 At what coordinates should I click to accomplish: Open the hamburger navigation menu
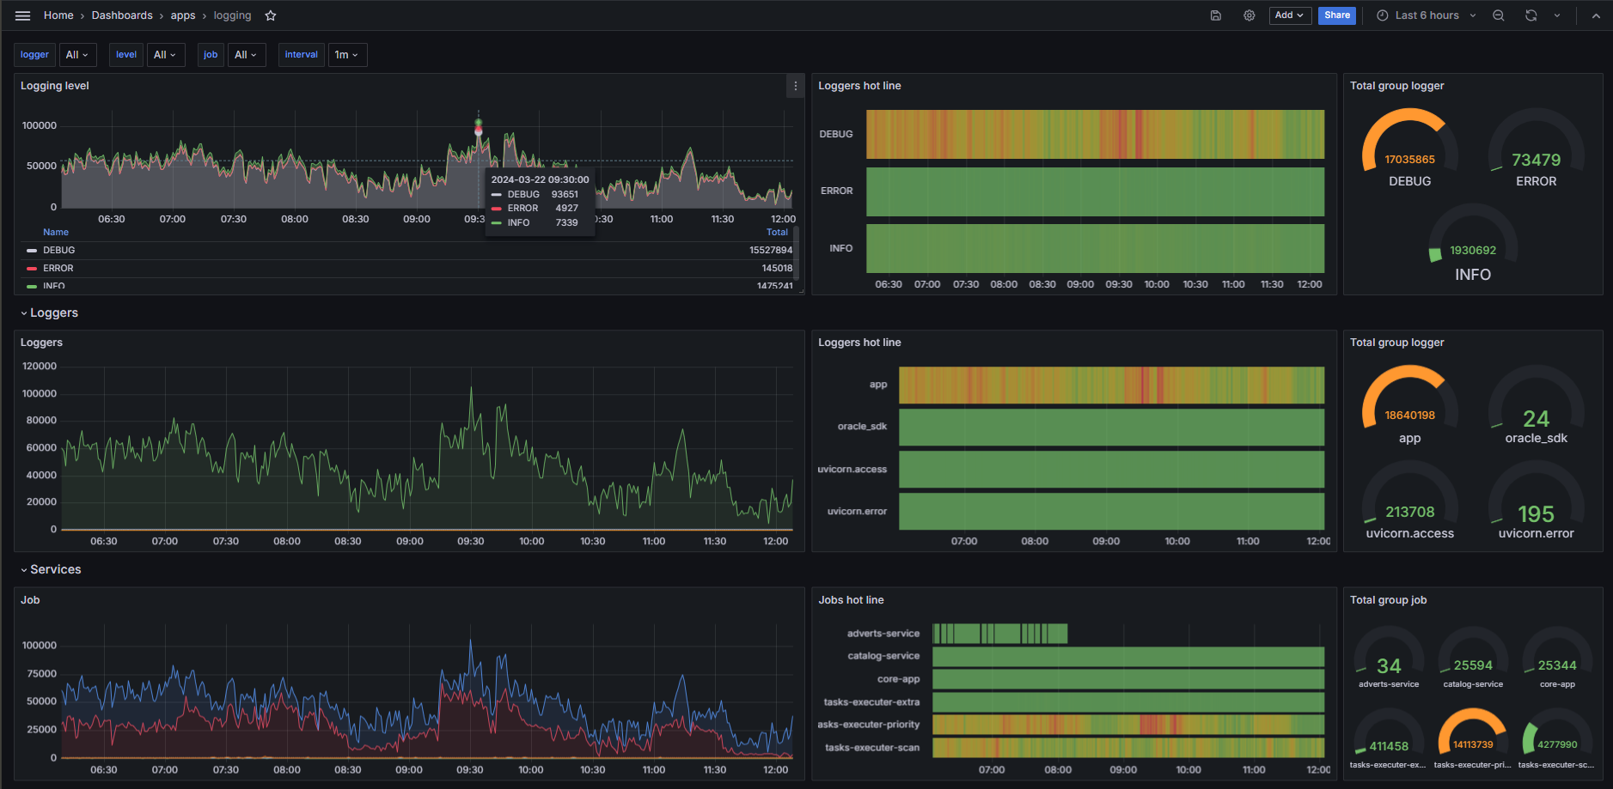coord(23,15)
